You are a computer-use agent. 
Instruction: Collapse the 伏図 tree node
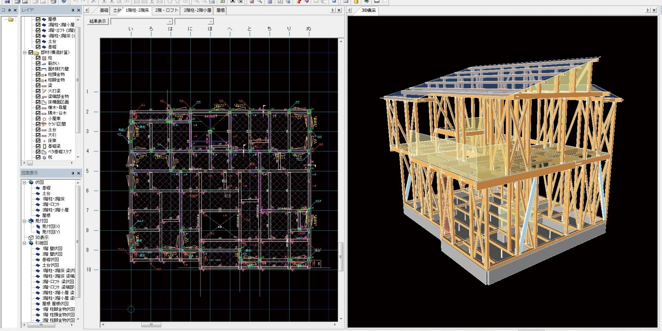(25, 182)
